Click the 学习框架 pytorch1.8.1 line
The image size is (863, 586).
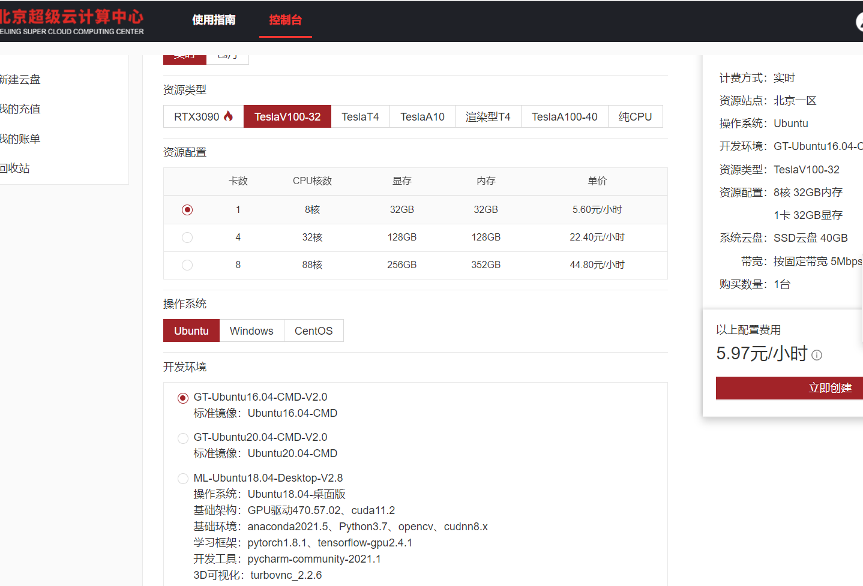tap(303, 543)
